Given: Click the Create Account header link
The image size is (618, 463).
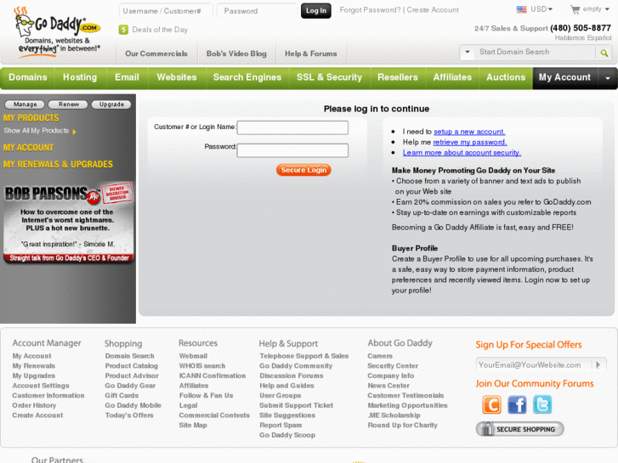Looking at the screenshot, I should coord(433,10).
